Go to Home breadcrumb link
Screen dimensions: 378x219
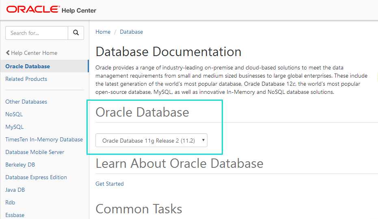pyautogui.click(x=103, y=32)
